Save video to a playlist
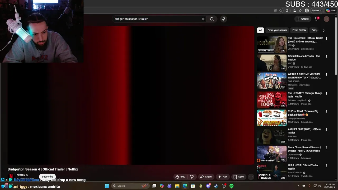Screen dimensions: 338x190 click(238, 177)
